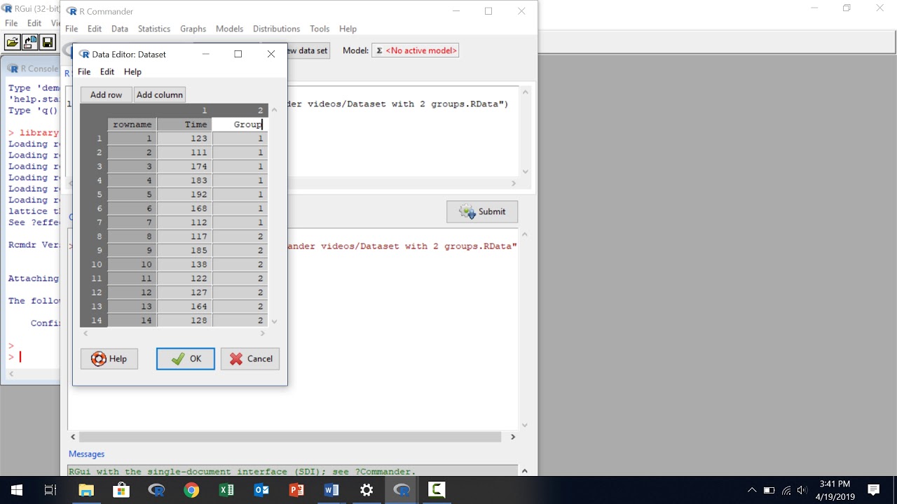Click the Help button with lifebuoy icon
The image size is (897, 504).
[x=109, y=358]
